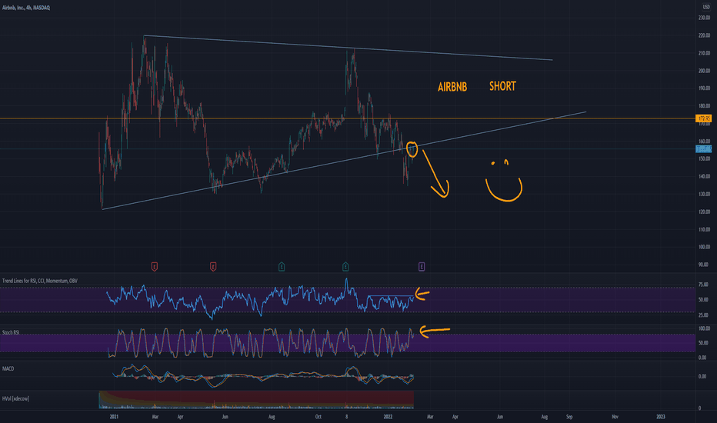Click the 2022 label on time axis

click(388, 417)
